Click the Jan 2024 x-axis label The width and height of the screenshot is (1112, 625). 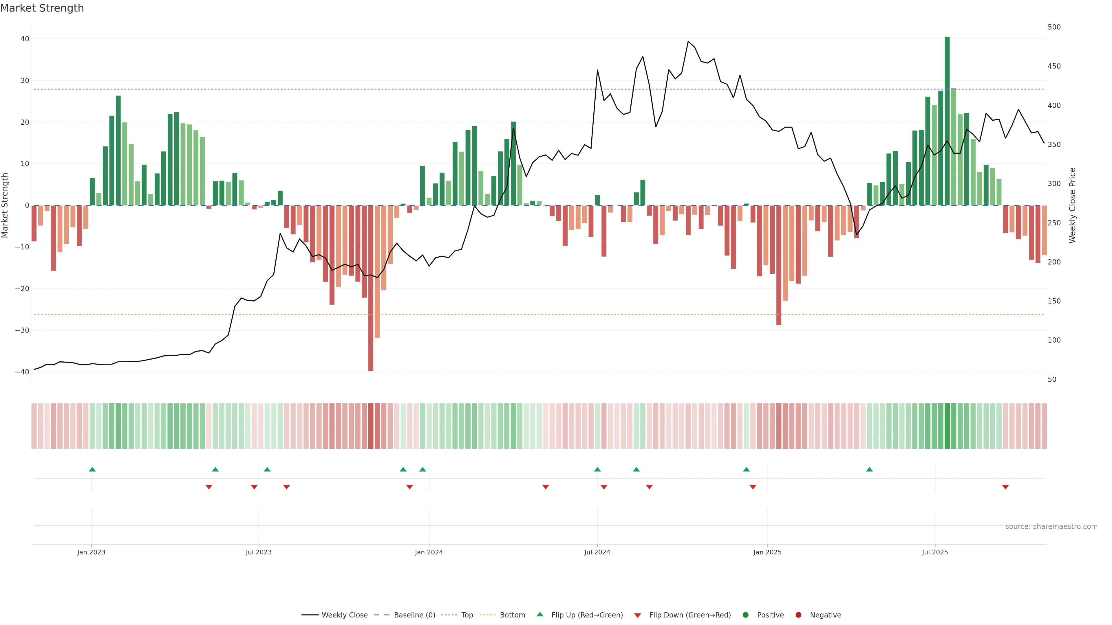pyautogui.click(x=429, y=552)
